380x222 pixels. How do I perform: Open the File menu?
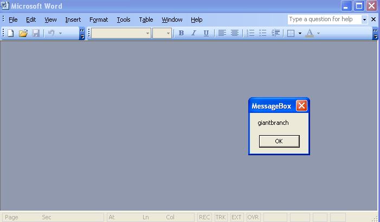pyautogui.click(x=13, y=20)
